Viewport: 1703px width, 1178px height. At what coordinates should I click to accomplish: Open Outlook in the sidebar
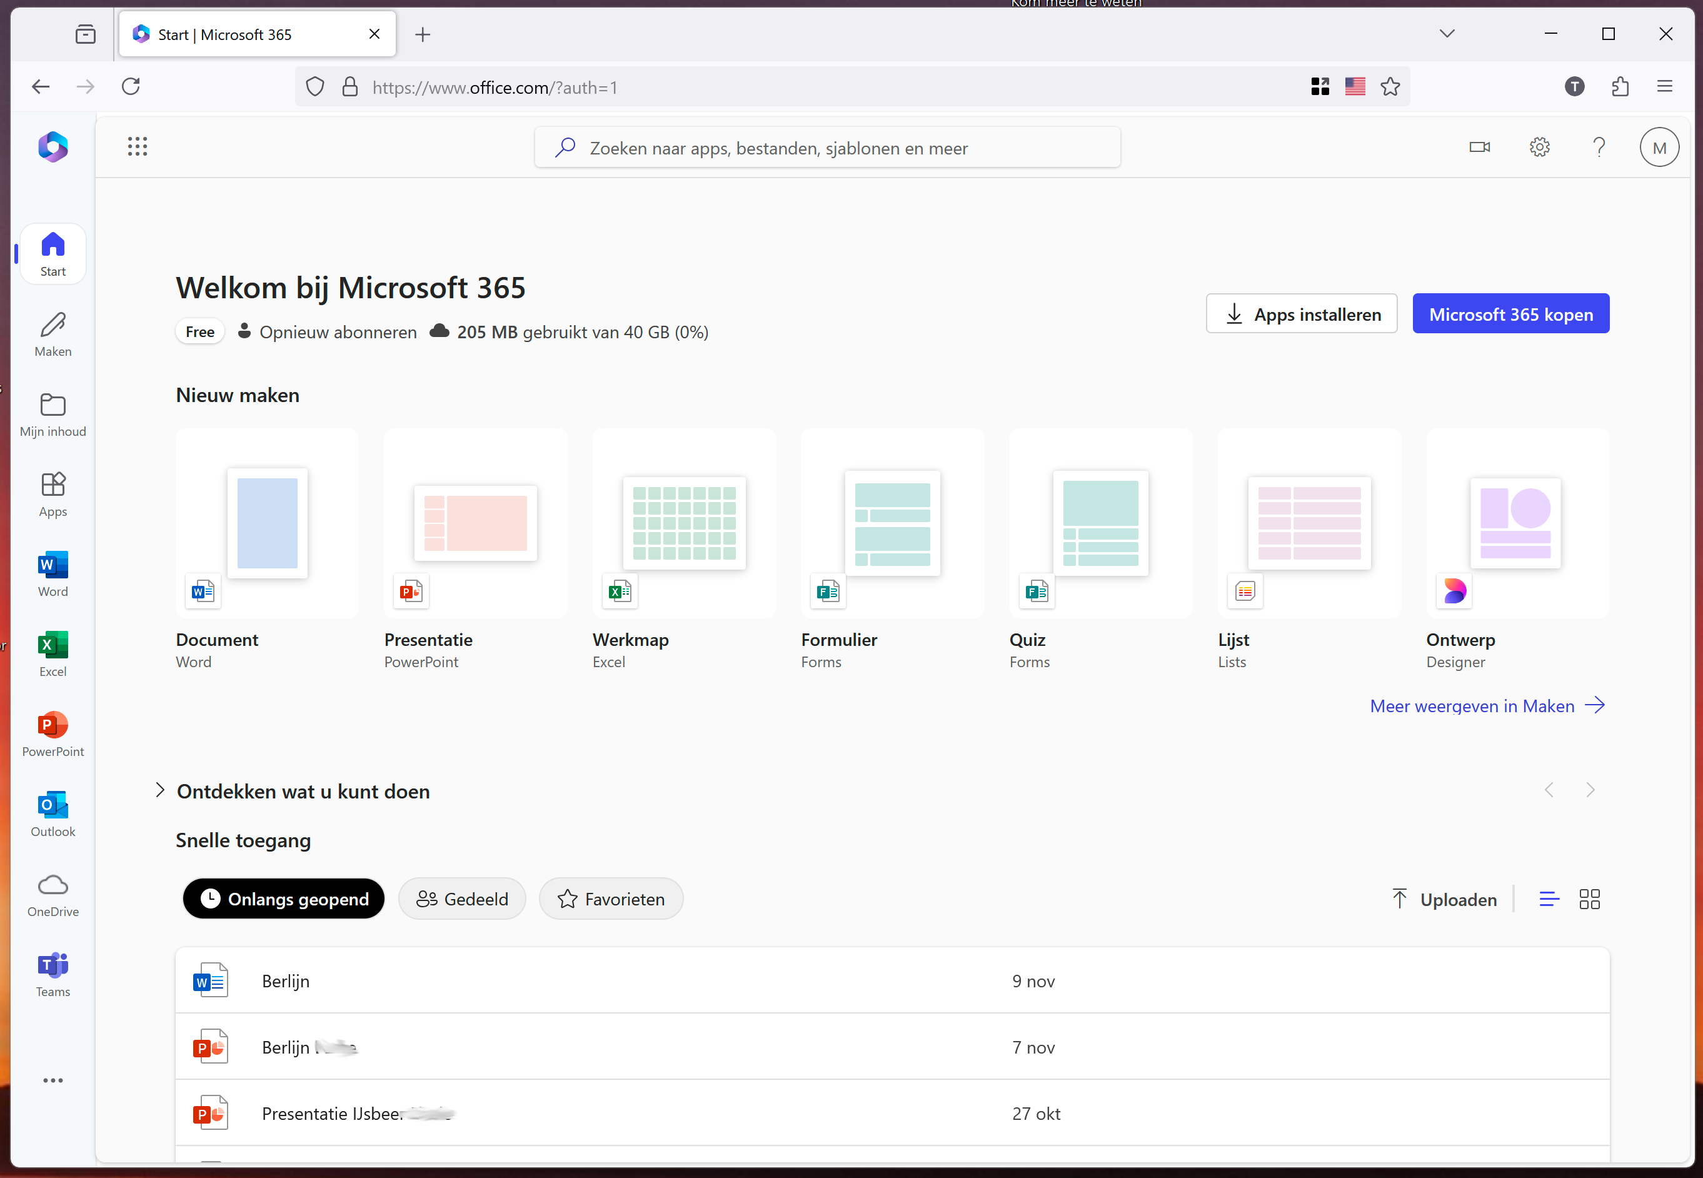pyautogui.click(x=53, y=813)
